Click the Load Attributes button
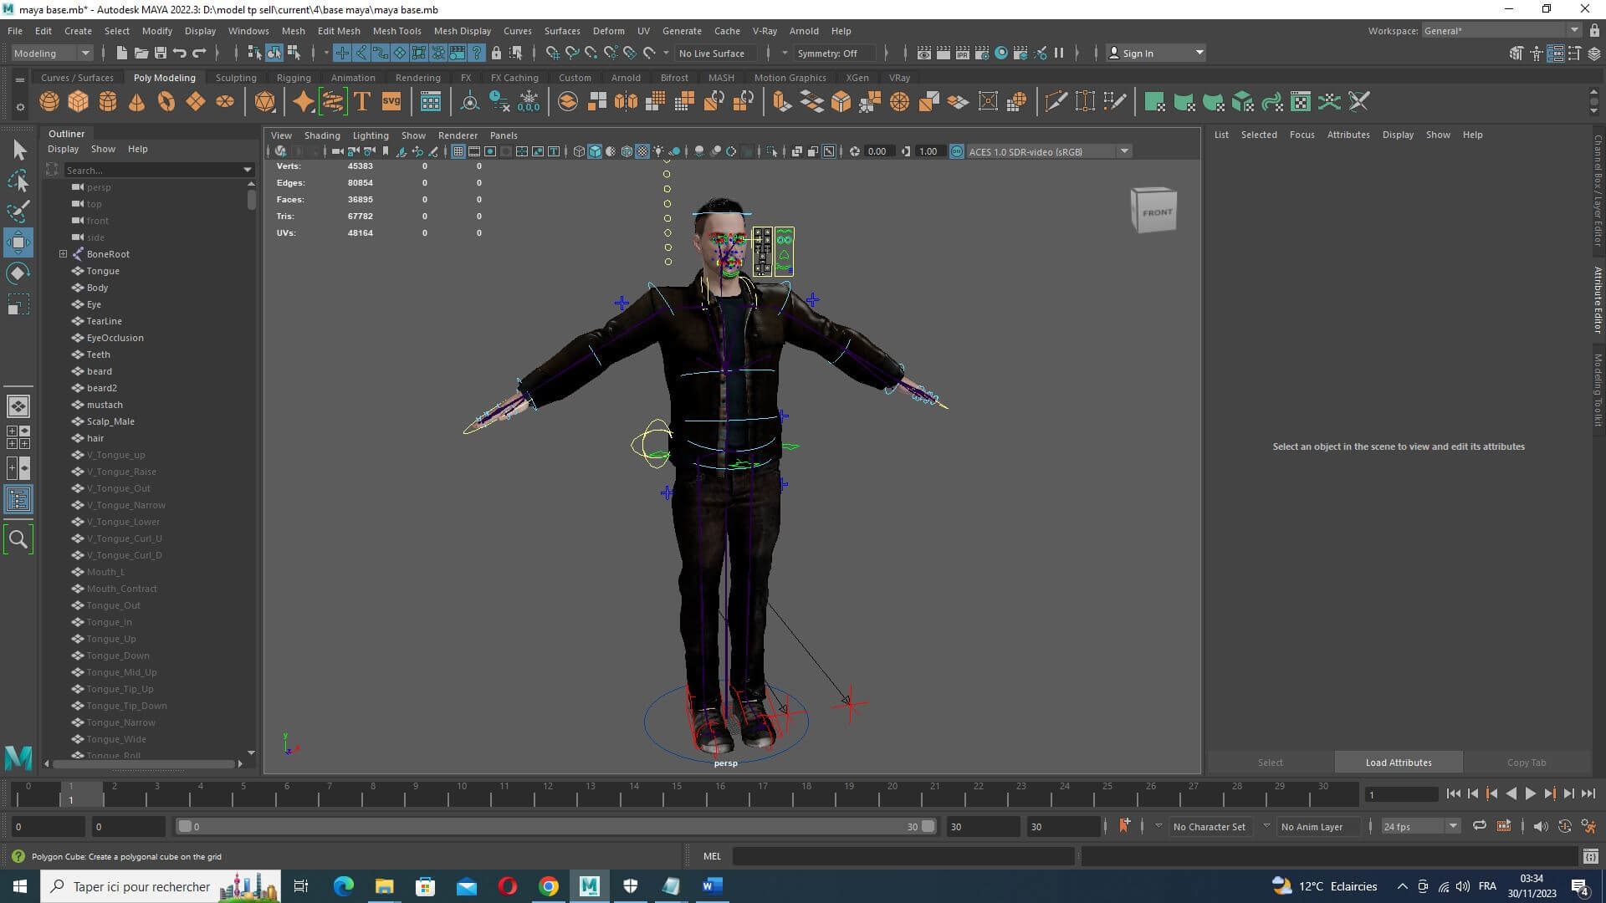This screenshot has height=903, width=1606. (1398, 763)
